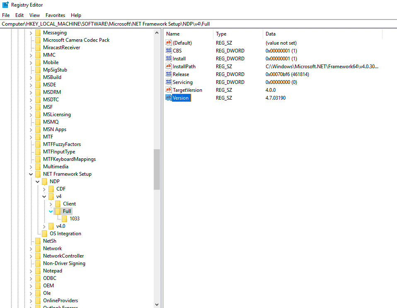The height and width of the screenshot is (308, 397).
Task: Select the Version string value icon
Action: tap(169, 98)
